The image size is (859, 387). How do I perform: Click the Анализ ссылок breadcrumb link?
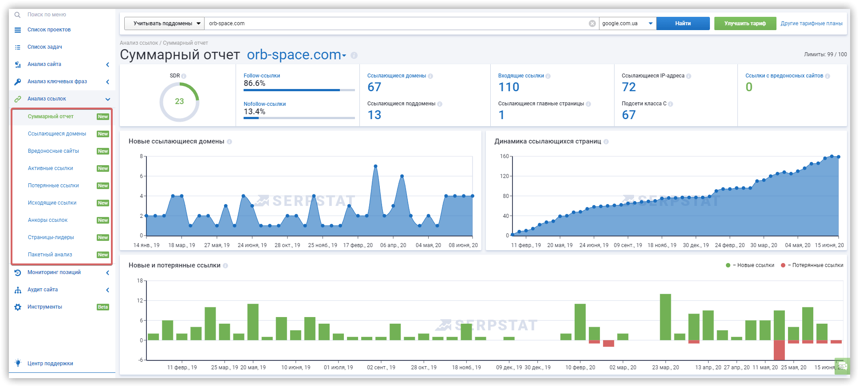click(139, 43)
